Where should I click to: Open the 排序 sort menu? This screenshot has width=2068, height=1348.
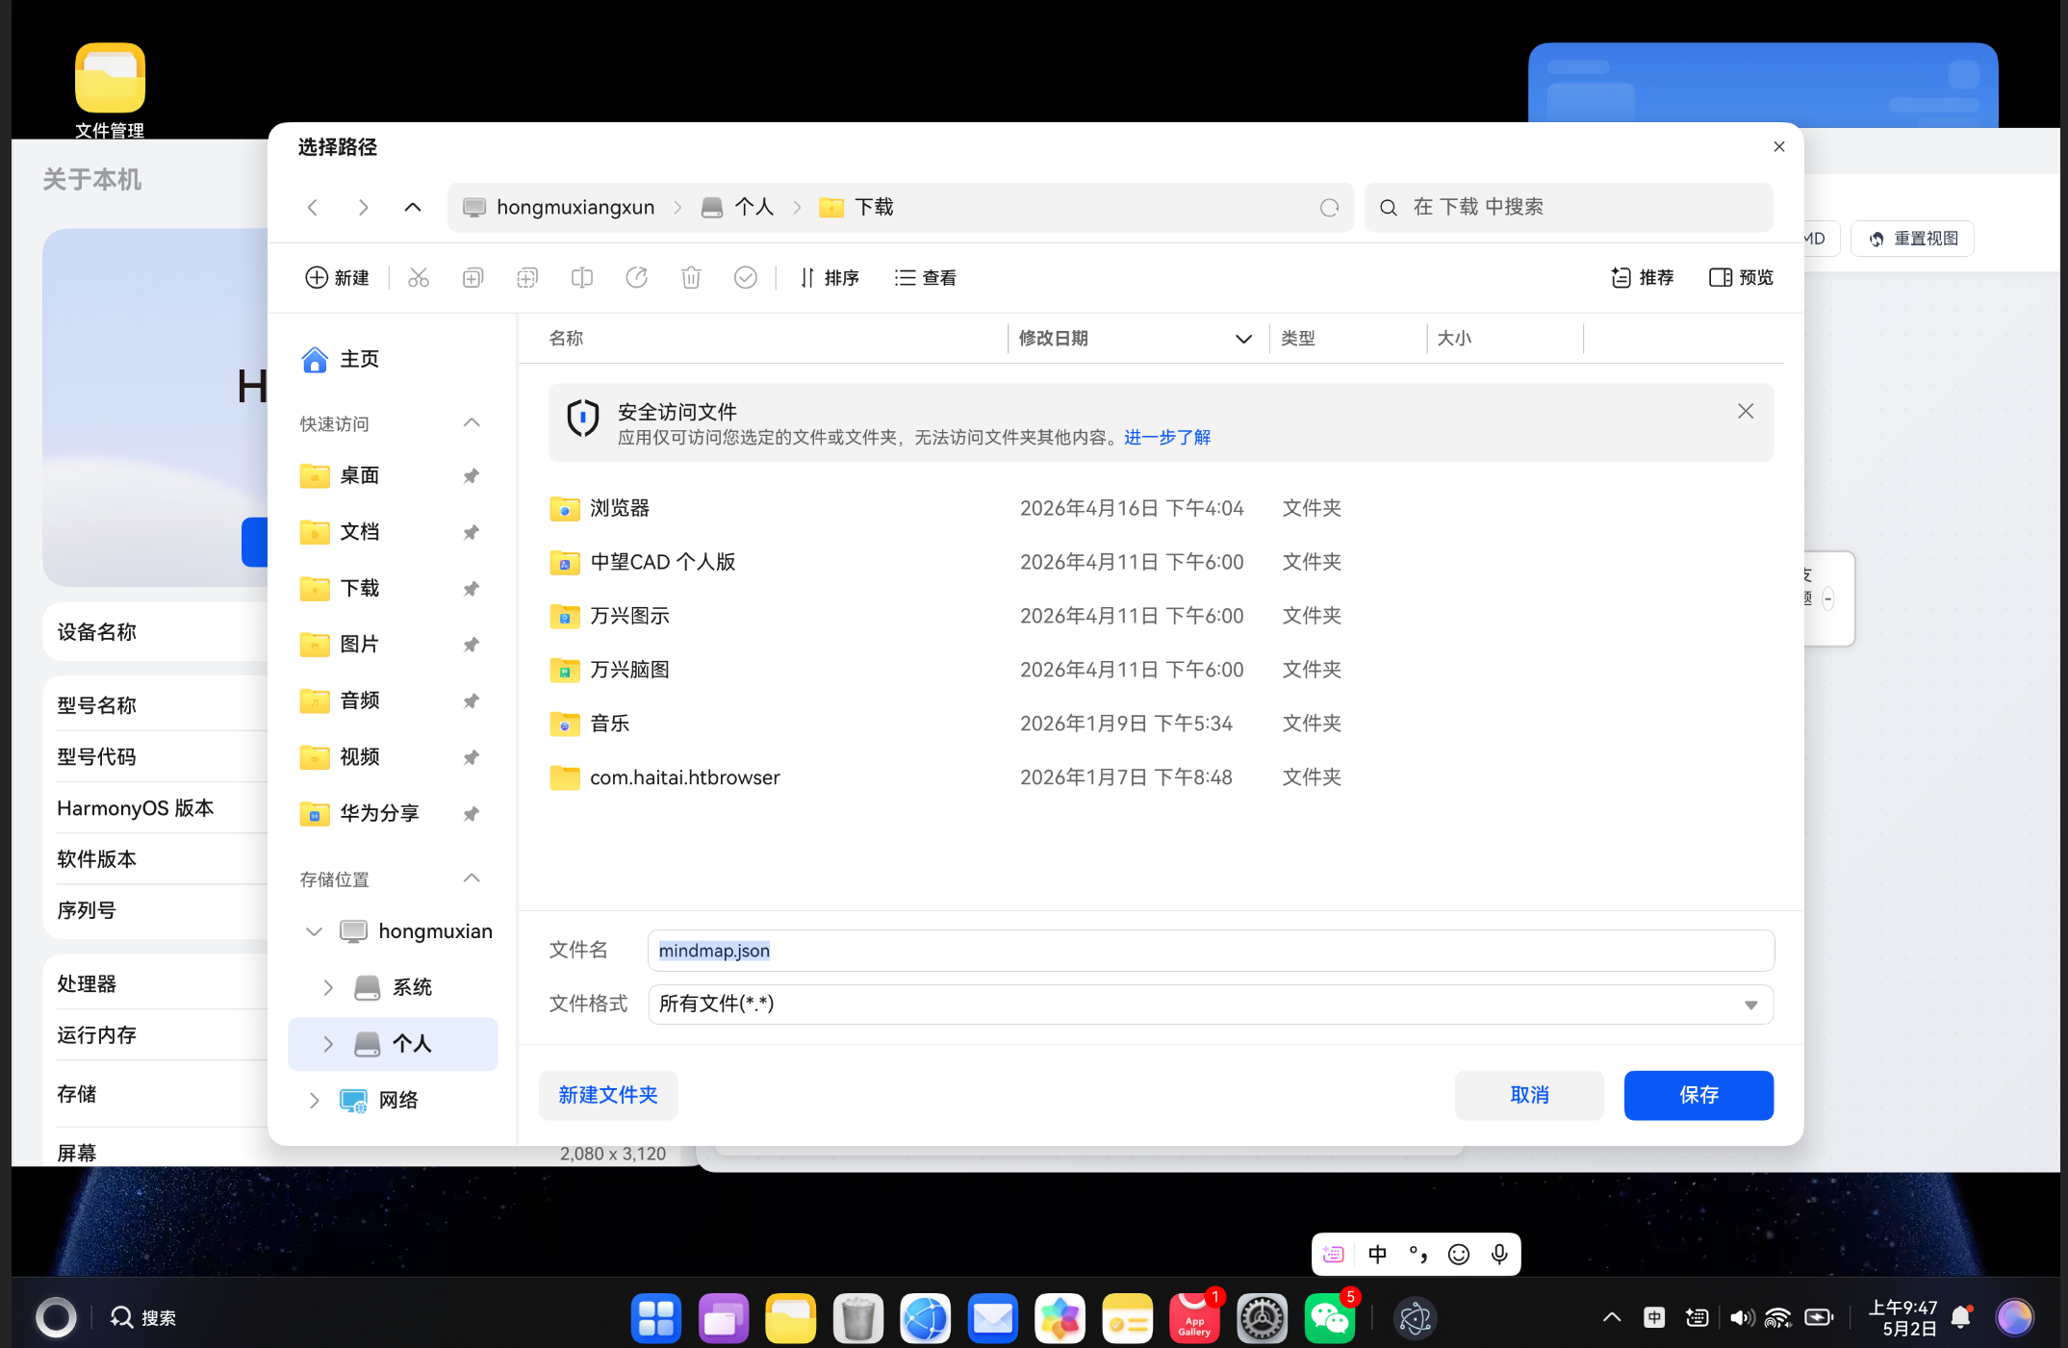[830, 278]
